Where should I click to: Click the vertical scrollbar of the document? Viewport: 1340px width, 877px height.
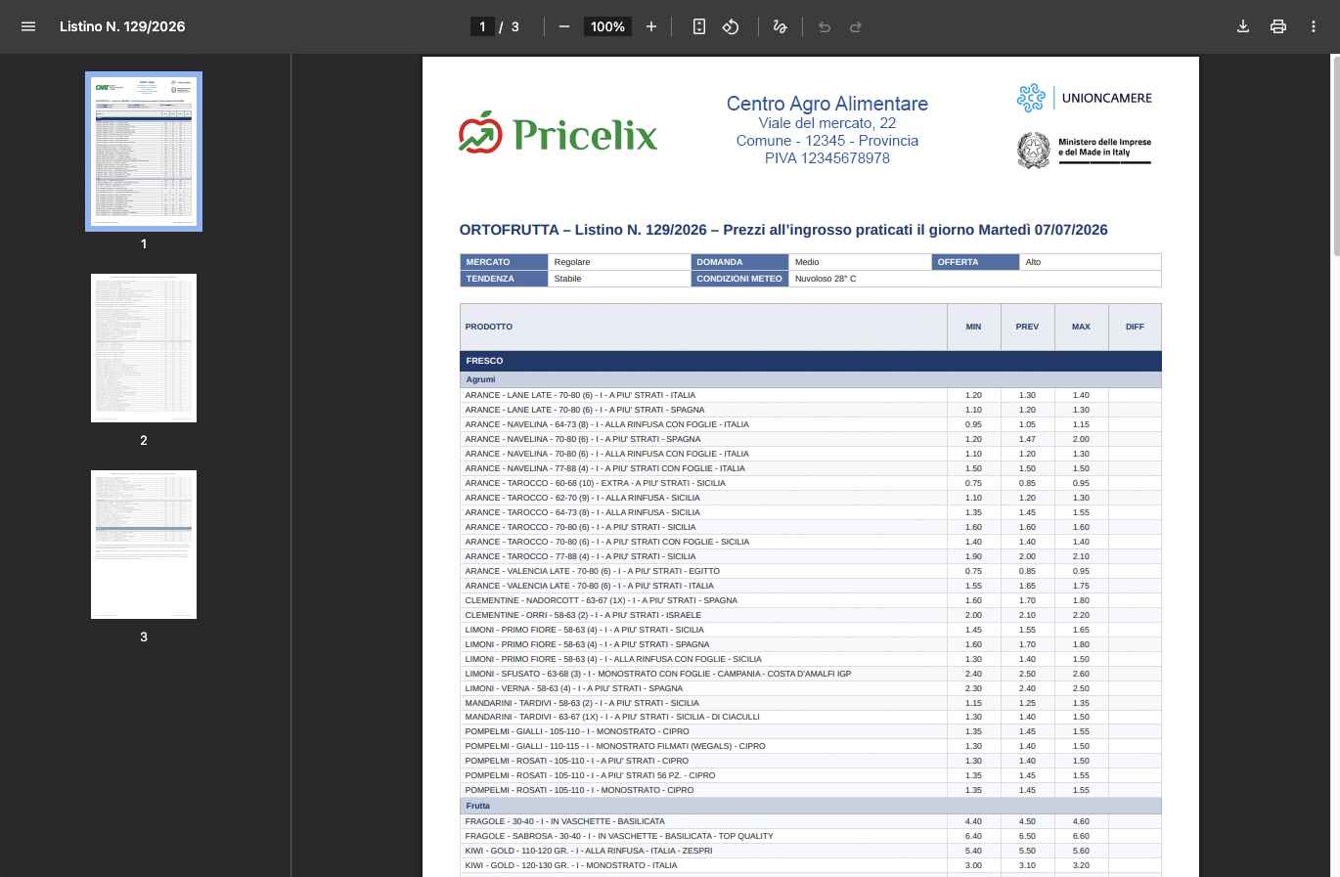(1335, 156)
